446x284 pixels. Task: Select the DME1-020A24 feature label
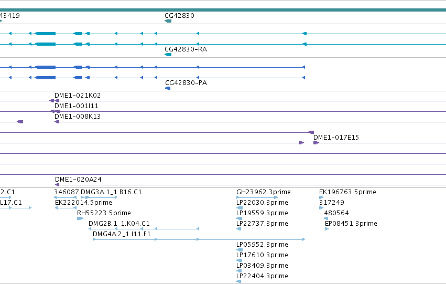(x=78, y=180)
